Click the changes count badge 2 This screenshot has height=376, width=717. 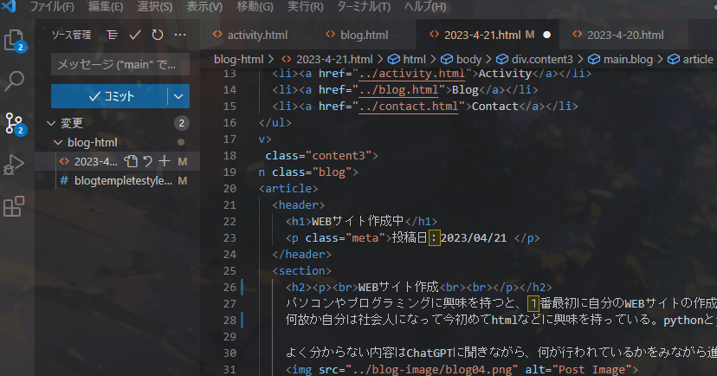182,123
